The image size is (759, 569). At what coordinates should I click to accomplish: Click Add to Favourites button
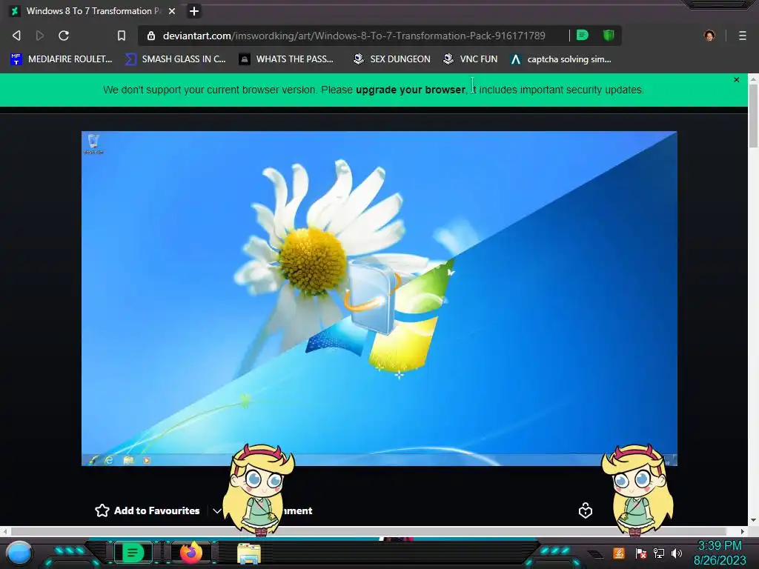(x=148, y=510)
